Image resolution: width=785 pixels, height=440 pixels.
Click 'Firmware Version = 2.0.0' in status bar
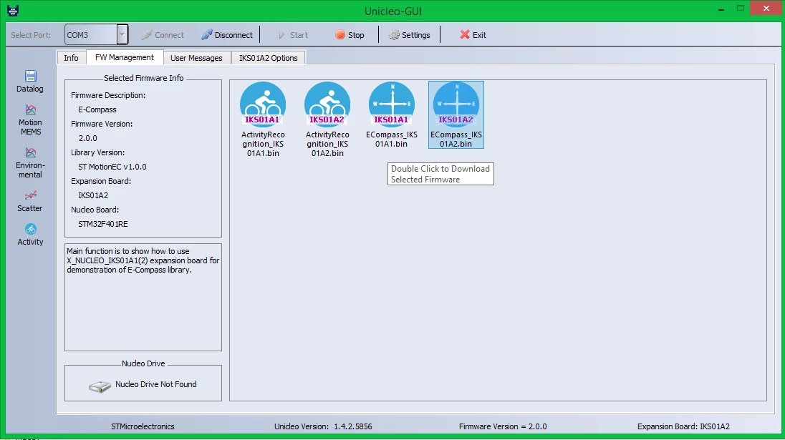click(x=503, y=426)
